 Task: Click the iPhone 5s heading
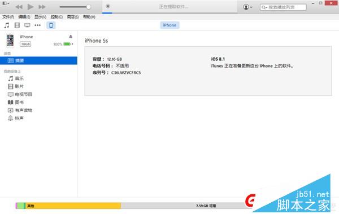[x=96, y=41]
